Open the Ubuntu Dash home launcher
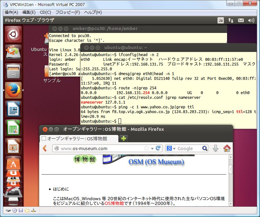The width and height of the screenshot is (260, 217). [13, 34]
